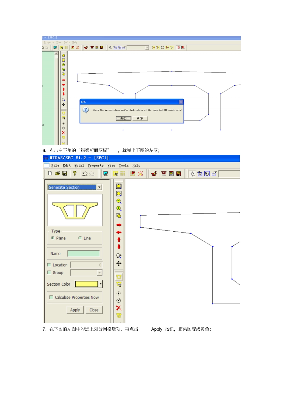Click New file icon in MIDAS/SPC toolbar
The width and height of the screenshot is (283, 401).
(x=50, y=173)
